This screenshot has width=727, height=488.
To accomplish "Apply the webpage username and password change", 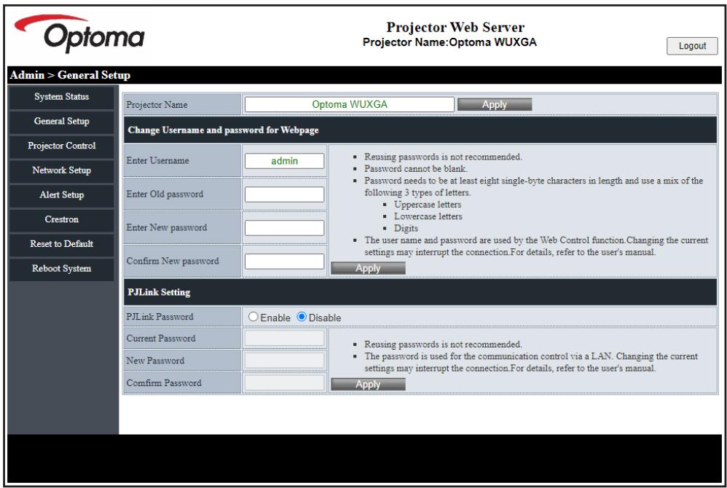I will [368, 268].
